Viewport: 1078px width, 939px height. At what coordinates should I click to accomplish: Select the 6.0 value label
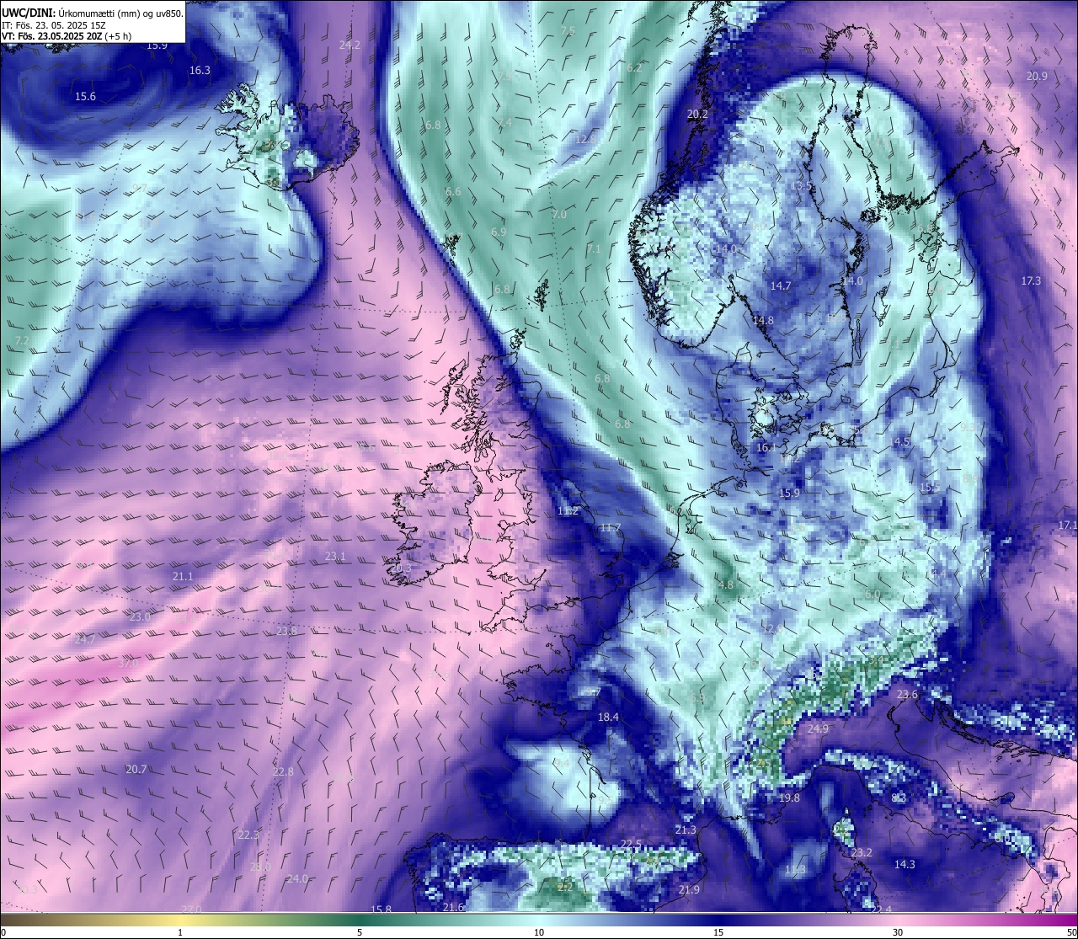(873, 595)
